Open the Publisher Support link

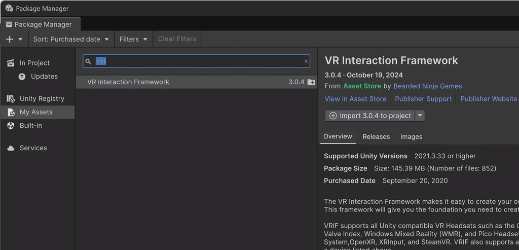click(423, 99)
